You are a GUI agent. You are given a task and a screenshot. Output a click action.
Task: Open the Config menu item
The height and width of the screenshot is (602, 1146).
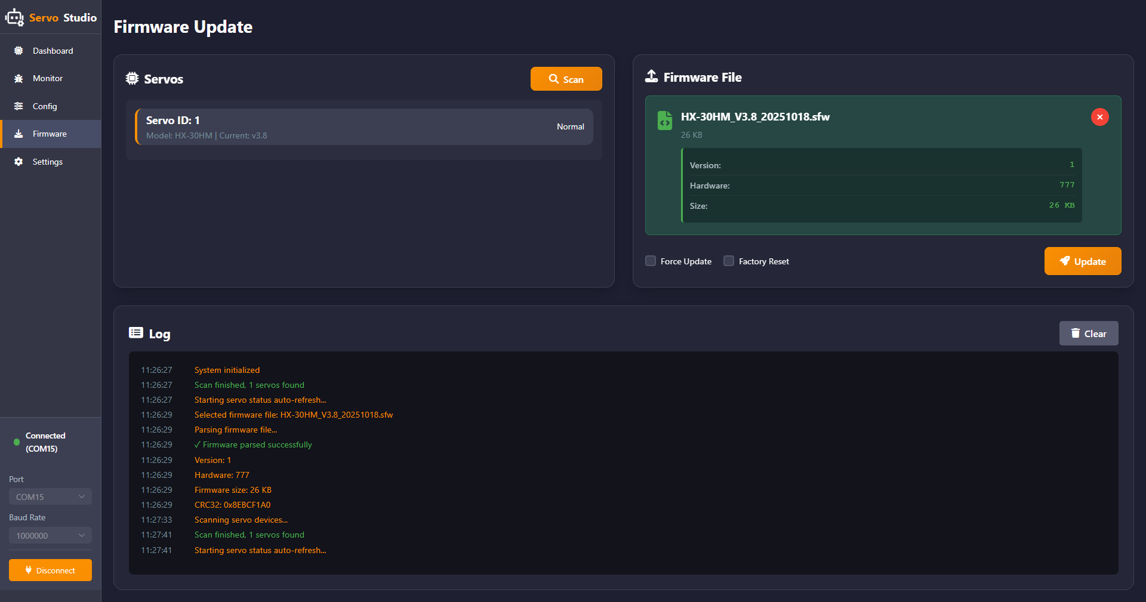pos(51,106)
